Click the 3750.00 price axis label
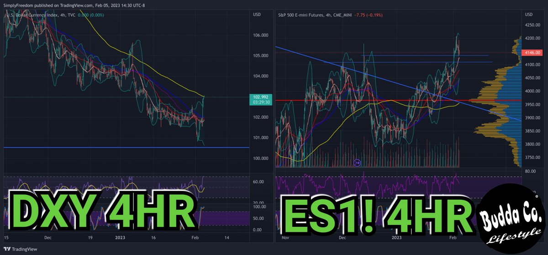Viewport: 548px width, 255px height. point(532,158)
